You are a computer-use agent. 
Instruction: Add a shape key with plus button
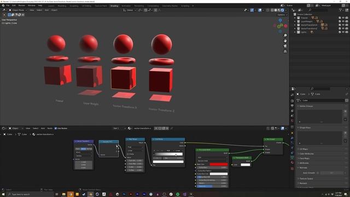(x=345, y=133)
